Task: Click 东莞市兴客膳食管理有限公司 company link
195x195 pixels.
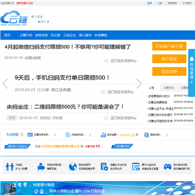Action: pos(61,146)
